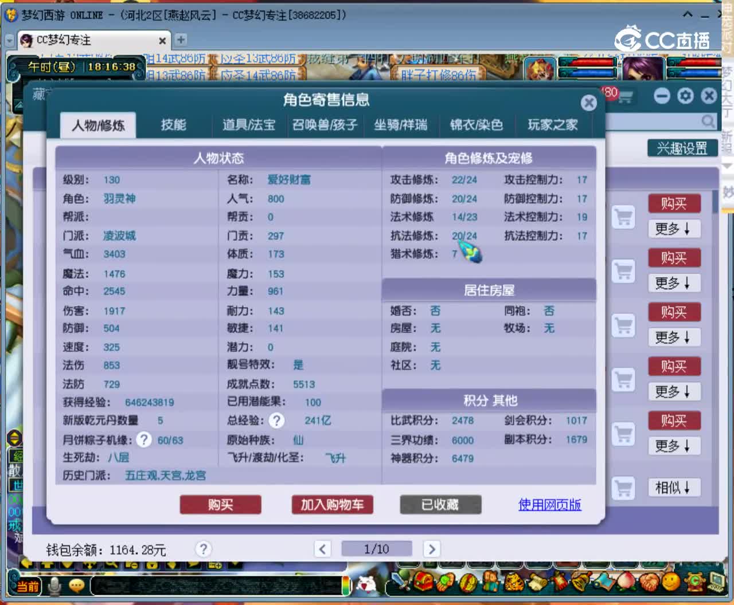Open help icon beside 月饼粽子机缘

pyautogui.click(x=144, y=439)
